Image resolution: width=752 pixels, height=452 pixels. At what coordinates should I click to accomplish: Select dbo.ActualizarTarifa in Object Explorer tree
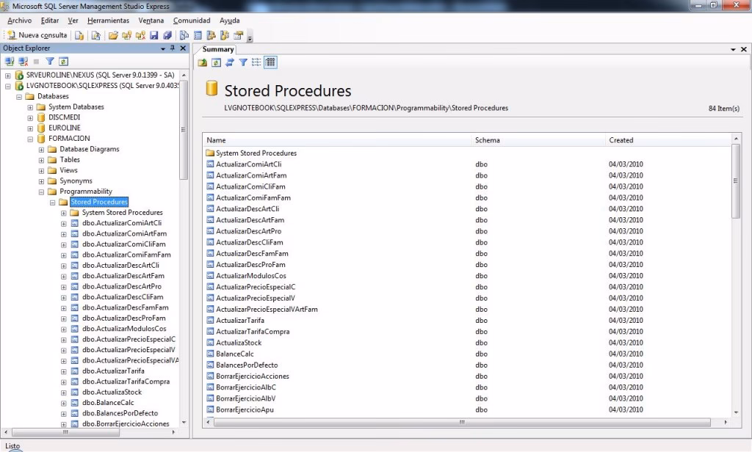click(x=113, y=371)
